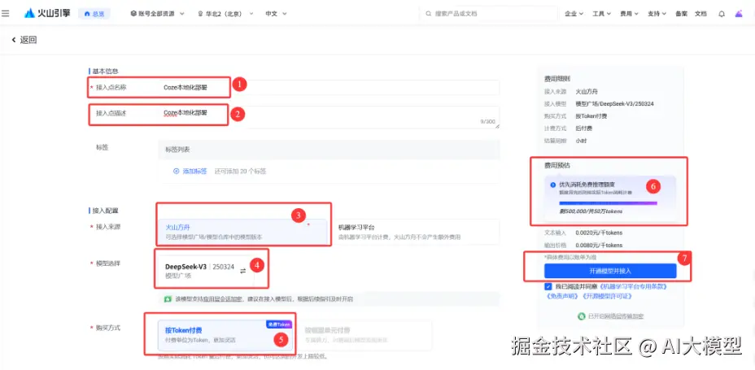Open the hamburger navigation menu
The height and width of the screenshot is (370, 755).
(x=6, y=14)
